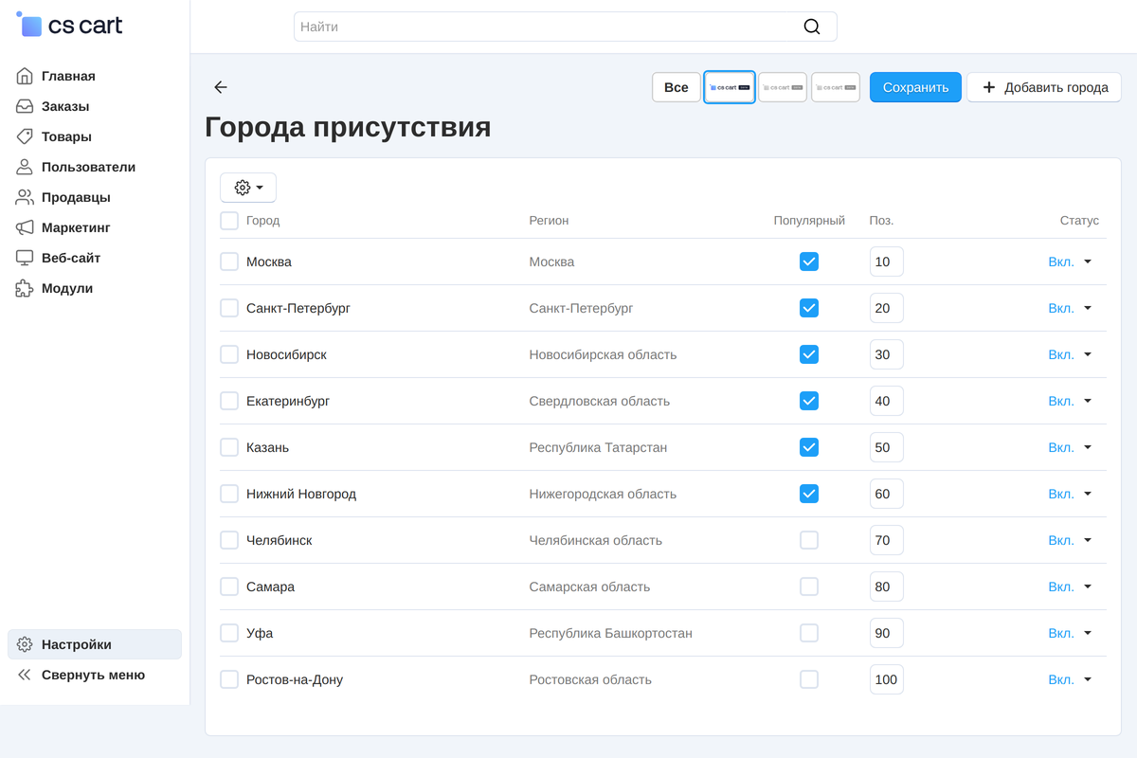This screenshot has height=758, width=1137.
Task: Click Добавить города button
Action: [x=1044, y=87]
